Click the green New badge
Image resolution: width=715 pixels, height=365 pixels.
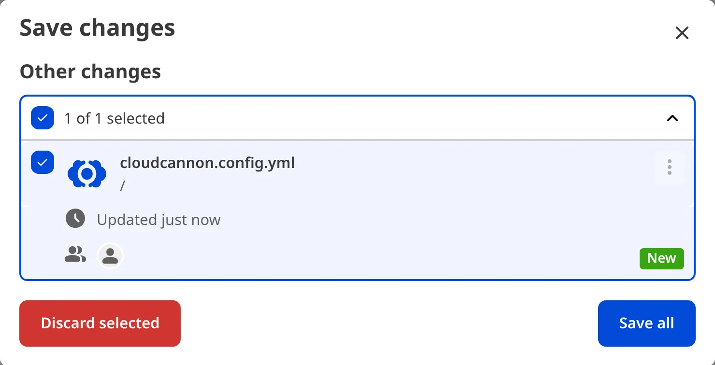point(661,258)
